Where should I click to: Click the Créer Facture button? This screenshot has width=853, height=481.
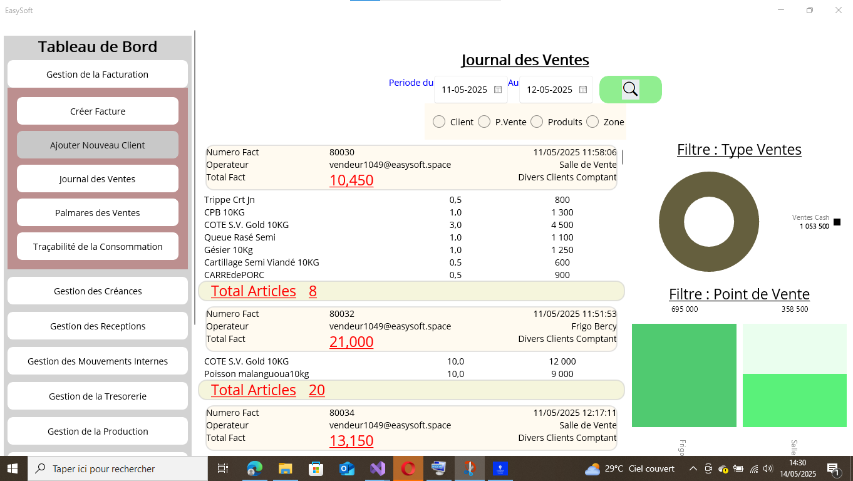click(x=98, y=111)
